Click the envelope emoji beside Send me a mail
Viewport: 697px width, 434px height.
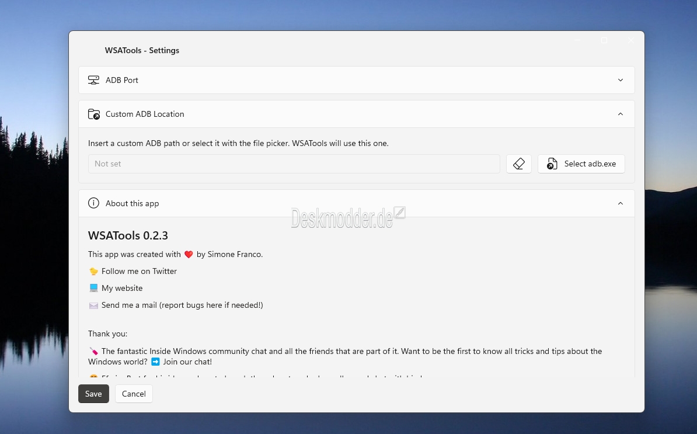93,305
